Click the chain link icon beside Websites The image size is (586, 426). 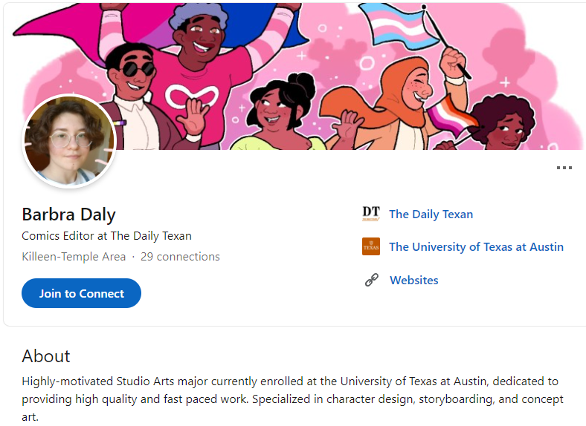click(372, 280)
